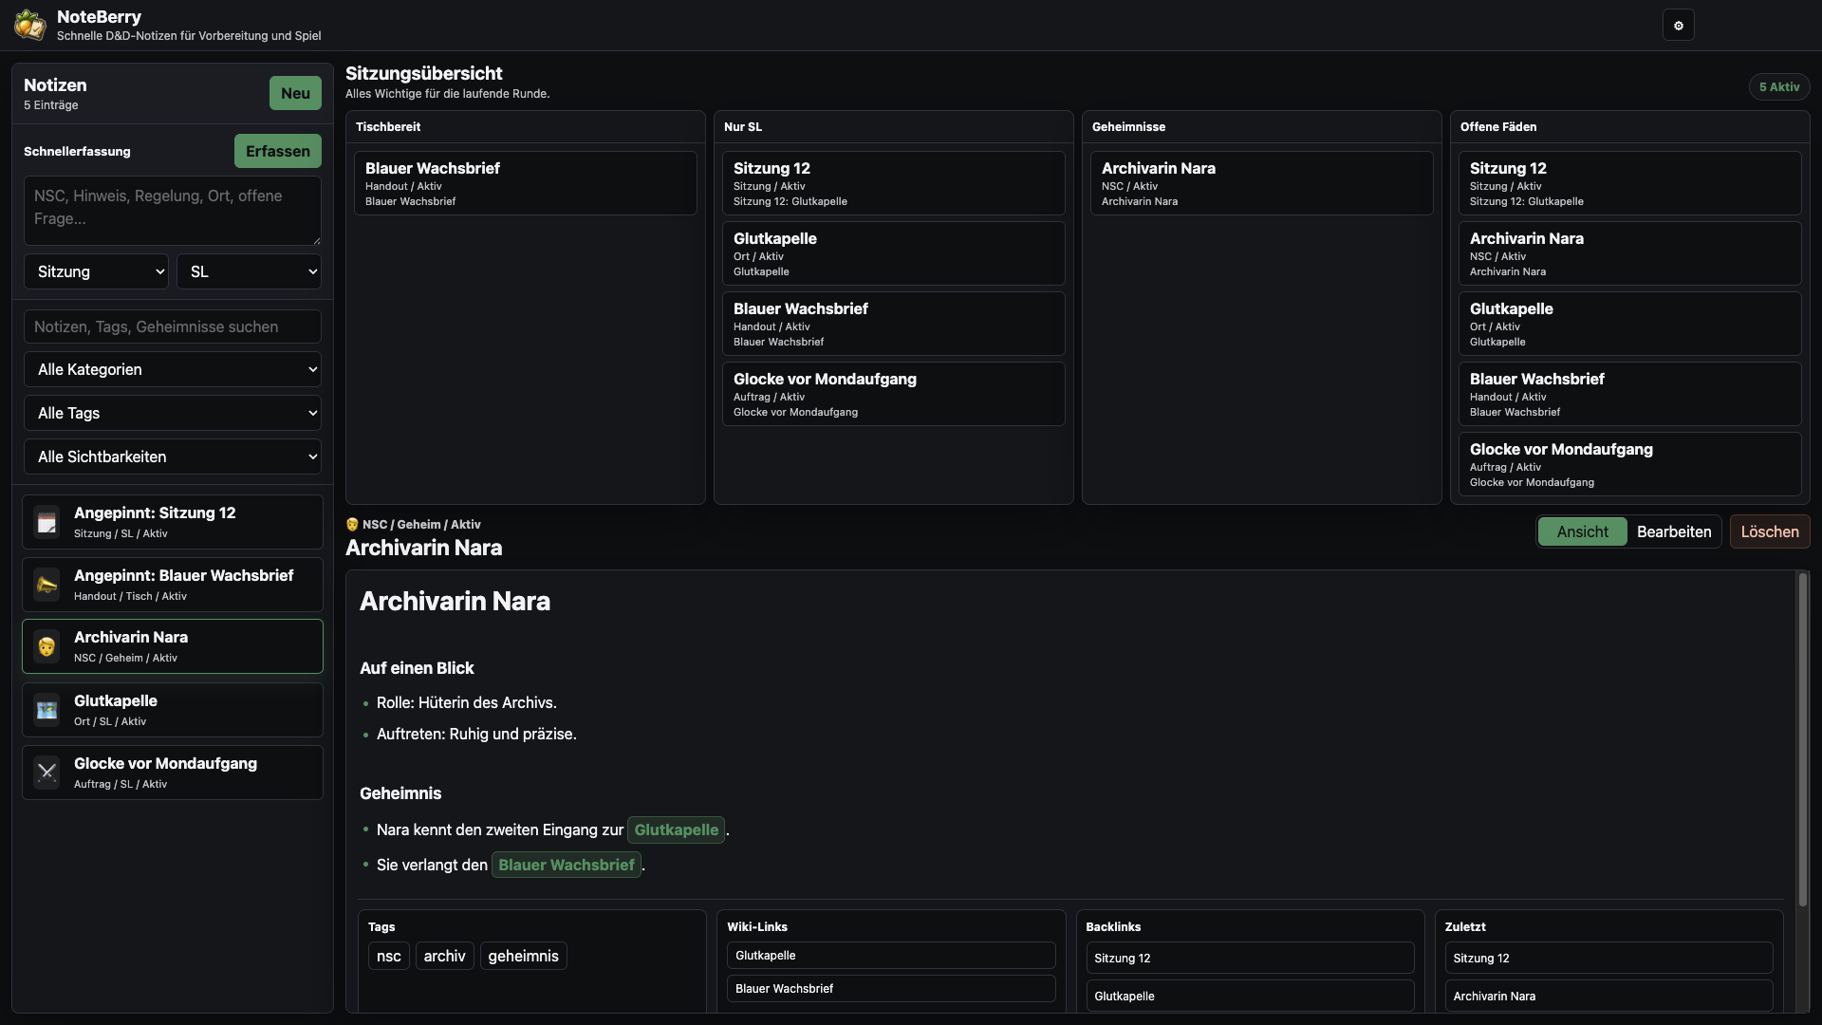Click the search notes input field
This screenshot has height=1025, width=1822.
(173, 326)
